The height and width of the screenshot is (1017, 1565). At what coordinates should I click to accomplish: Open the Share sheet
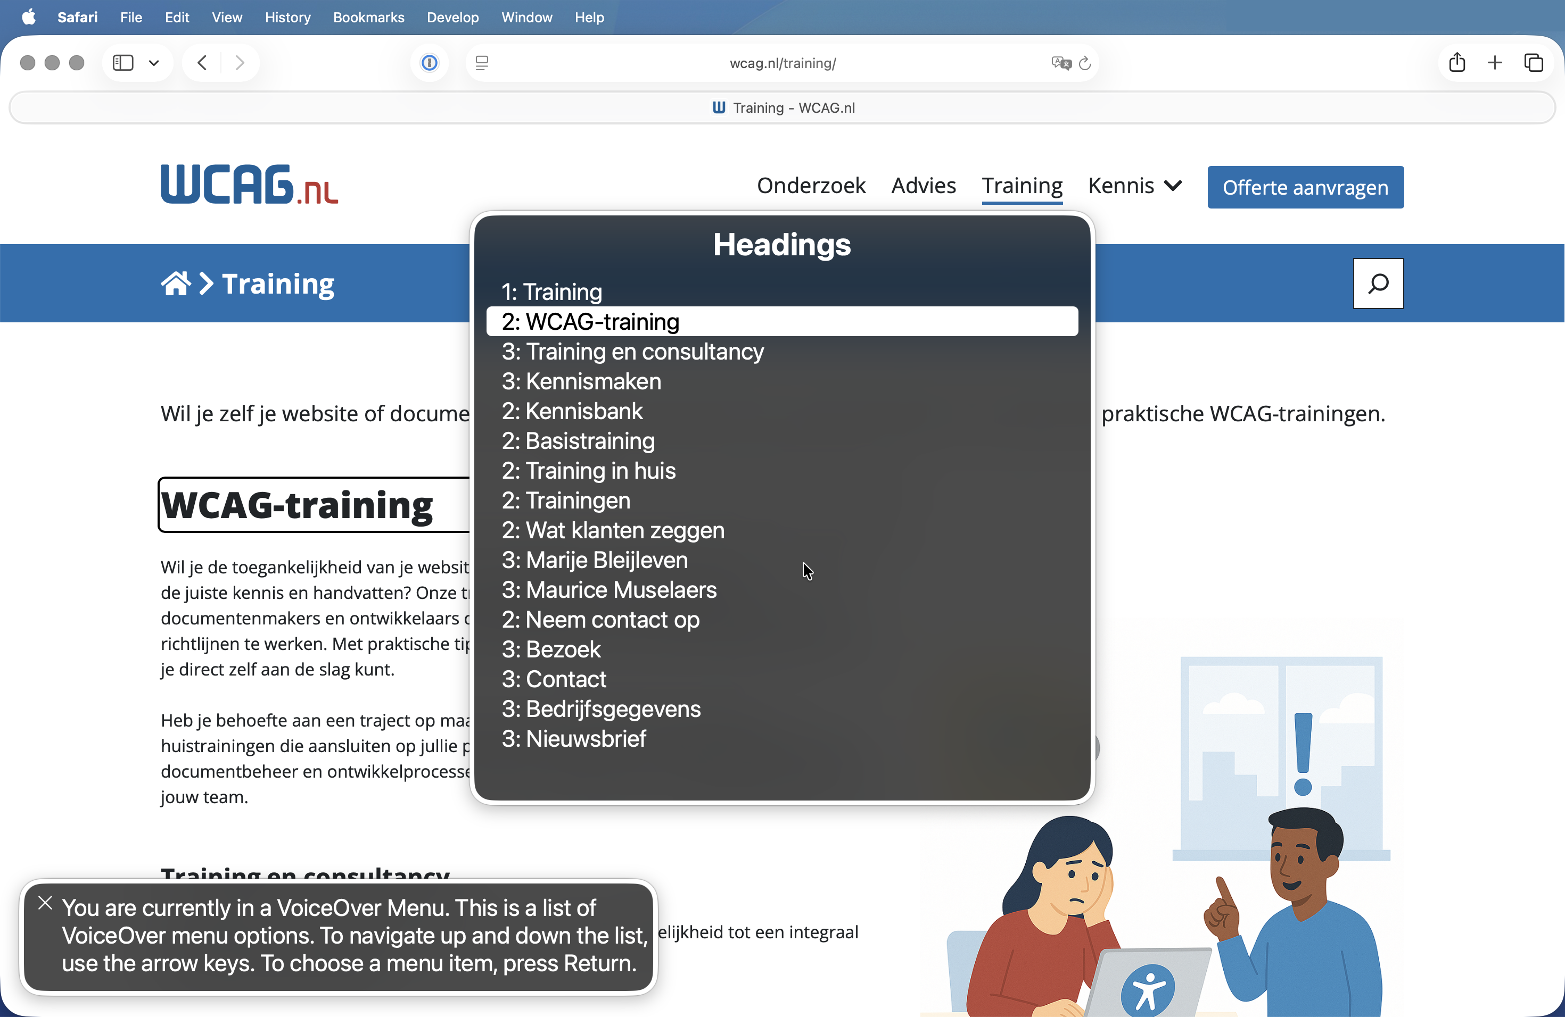coord(1457,62)
